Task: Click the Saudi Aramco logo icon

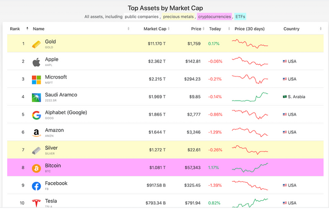Action: coord(36,98)
